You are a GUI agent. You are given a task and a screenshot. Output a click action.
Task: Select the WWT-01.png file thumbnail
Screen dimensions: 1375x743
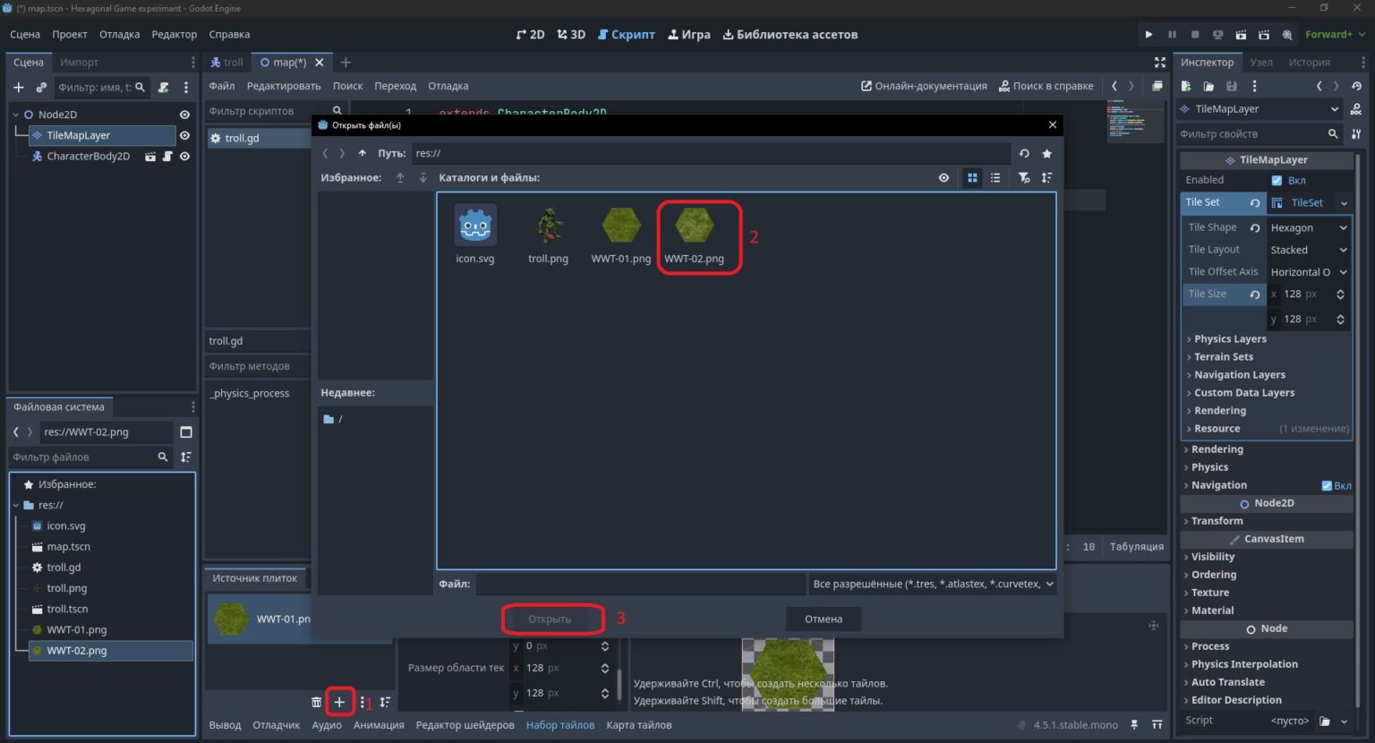[x=621, y=235]
